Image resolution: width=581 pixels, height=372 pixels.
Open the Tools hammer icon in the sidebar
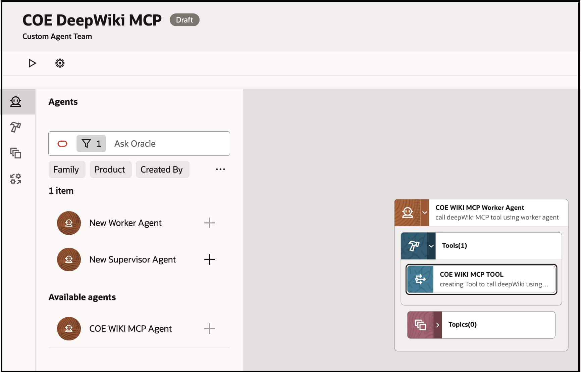16,127
